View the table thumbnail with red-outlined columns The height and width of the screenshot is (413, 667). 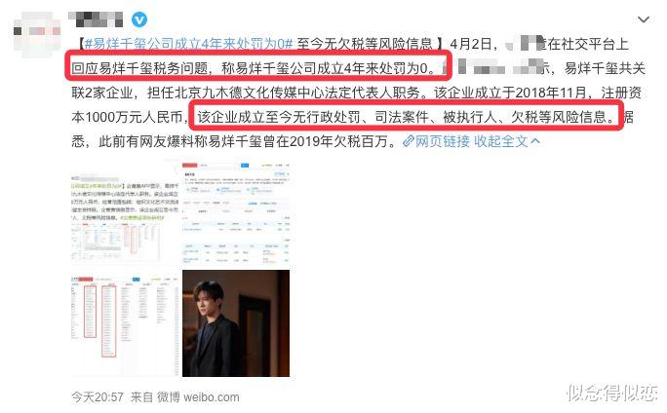click(x=125, y=323)
